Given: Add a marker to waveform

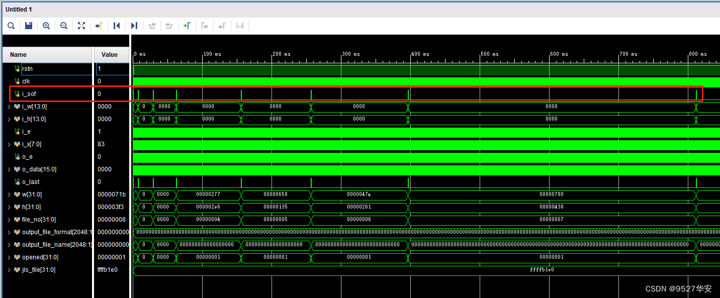Looking at the screenshot, I should pyautogui.click(x=187, y=26).
